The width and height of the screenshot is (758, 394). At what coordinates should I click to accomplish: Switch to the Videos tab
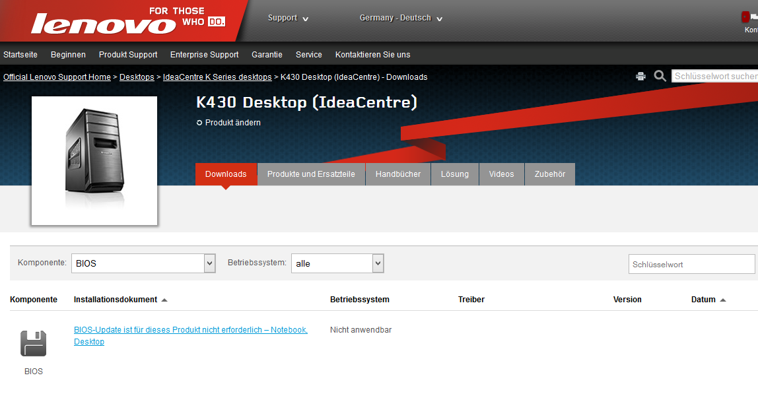(501, 174)
